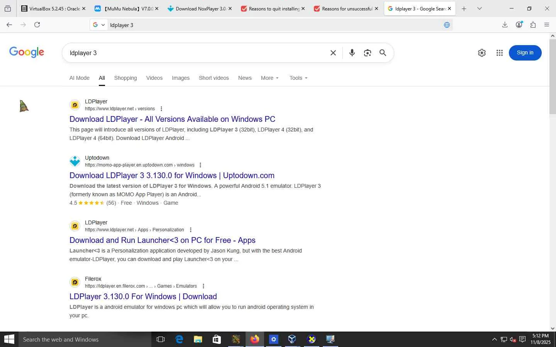Open the Firefox View tab overview button
556x347 pixels.
point(8,8)
